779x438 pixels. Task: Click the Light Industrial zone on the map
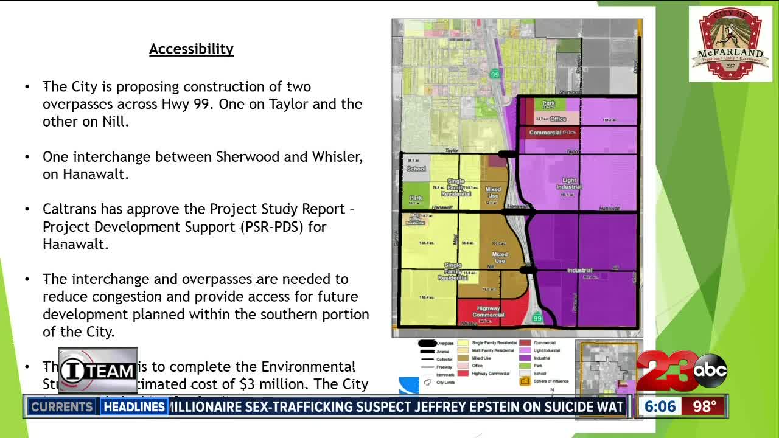click(569, 183)
